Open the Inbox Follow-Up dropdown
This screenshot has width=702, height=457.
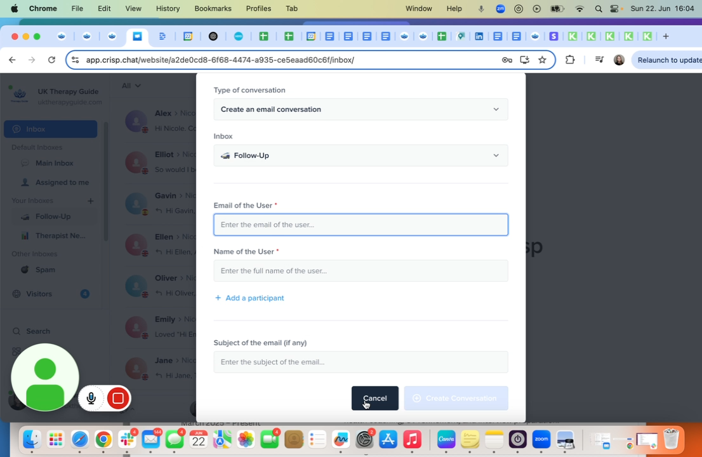(361, 156)
